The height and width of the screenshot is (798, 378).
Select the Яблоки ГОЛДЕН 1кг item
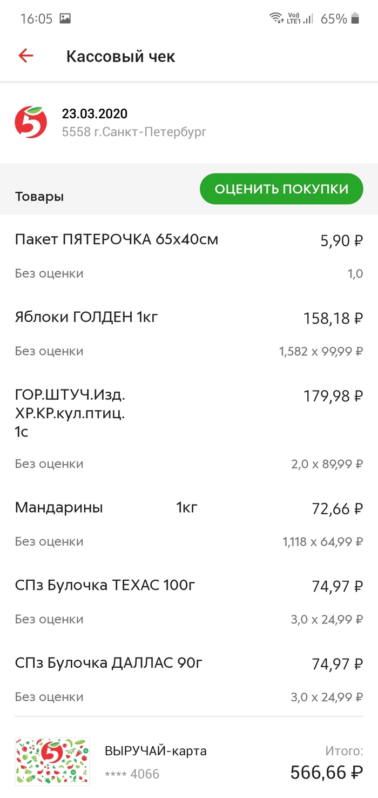pos(86,317)
